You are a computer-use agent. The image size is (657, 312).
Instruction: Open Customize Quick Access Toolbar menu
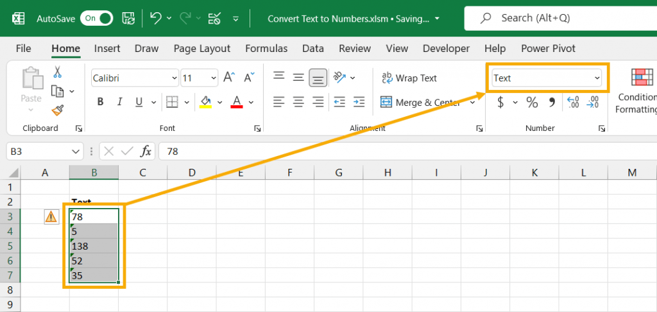tap(236, 19)
